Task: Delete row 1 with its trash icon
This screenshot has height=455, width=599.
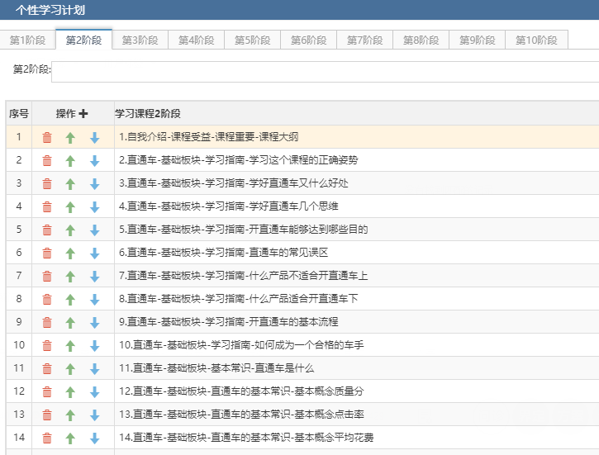Action: coord(47,138)
